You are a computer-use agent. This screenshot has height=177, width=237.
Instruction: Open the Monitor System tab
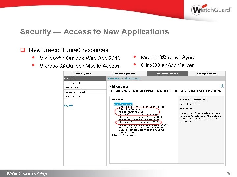pos(82,74)
